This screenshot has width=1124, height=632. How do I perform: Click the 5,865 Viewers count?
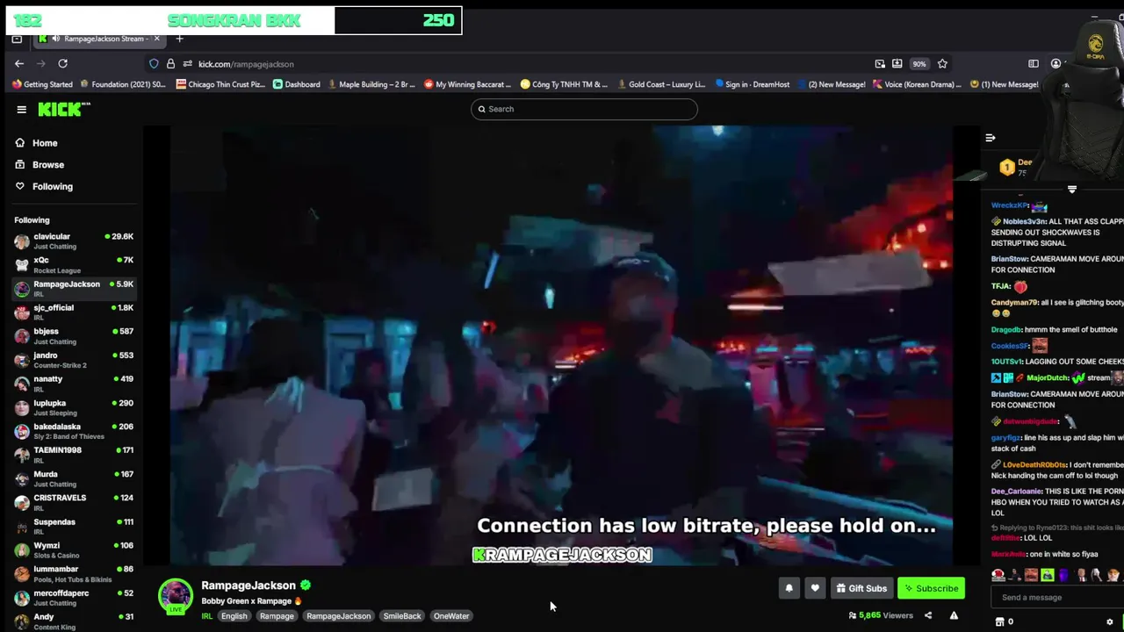881,616
